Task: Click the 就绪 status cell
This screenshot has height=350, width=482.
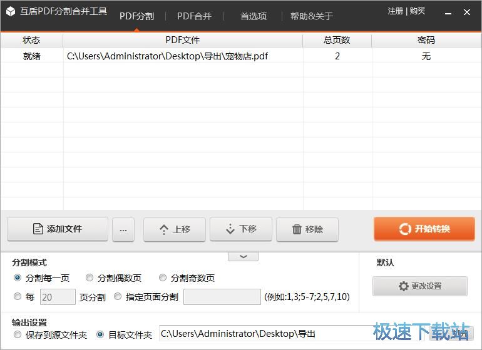Action: (x=32, y=56)
